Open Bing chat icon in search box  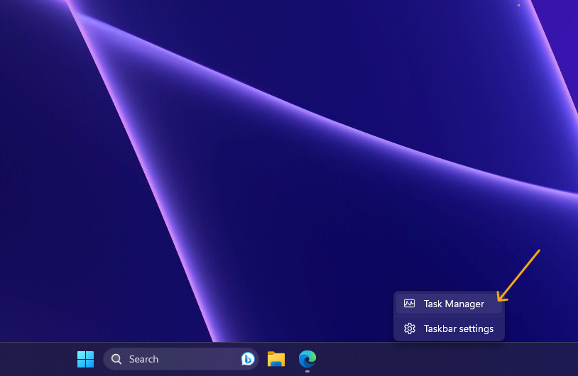248,359
